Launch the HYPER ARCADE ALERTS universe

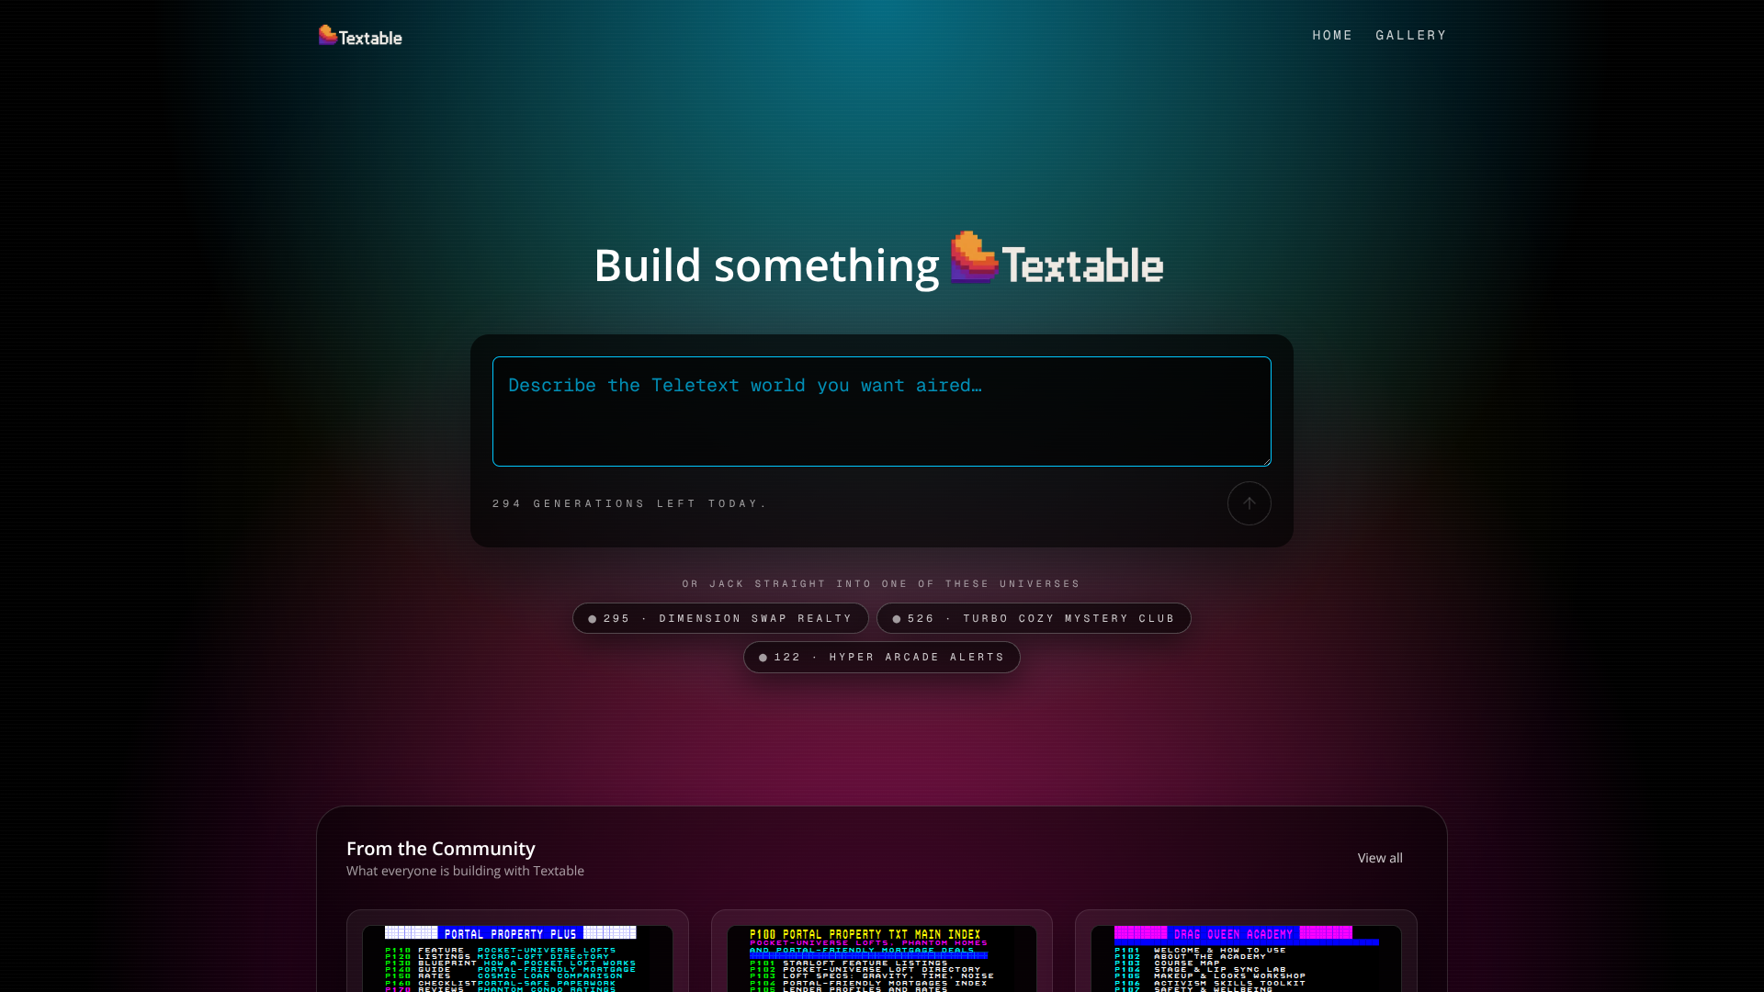click(x=881, y=657)
